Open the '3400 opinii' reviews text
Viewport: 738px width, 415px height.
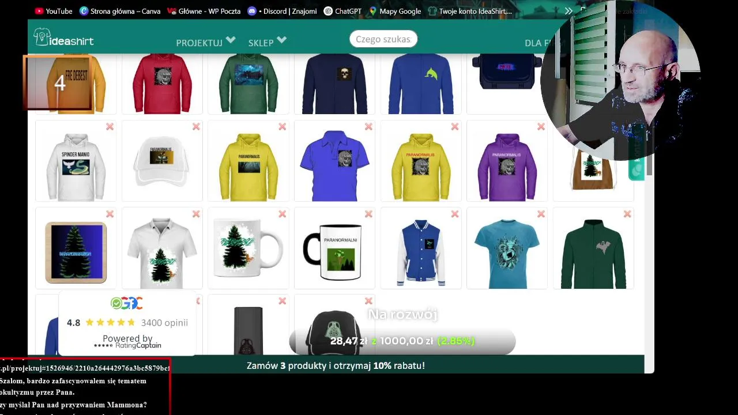[164, 322]
